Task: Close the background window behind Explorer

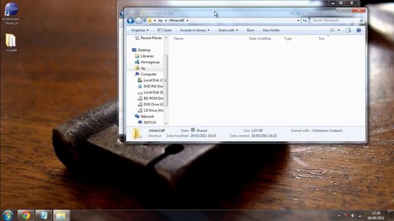Action: (352, 3)
